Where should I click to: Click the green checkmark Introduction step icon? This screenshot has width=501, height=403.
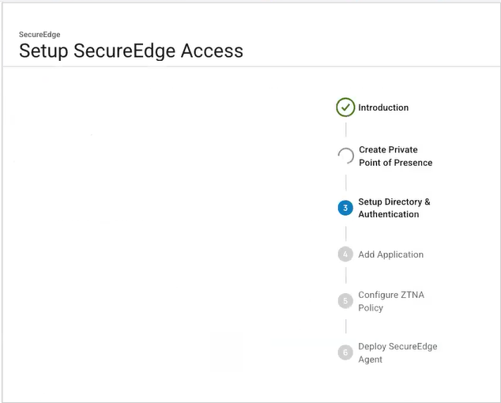coord(345,107)
